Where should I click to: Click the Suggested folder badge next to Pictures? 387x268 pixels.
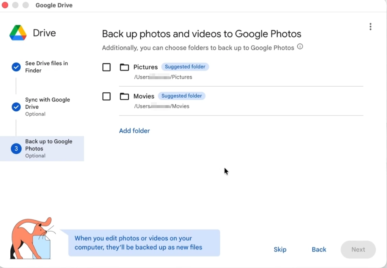click(185, 66)
